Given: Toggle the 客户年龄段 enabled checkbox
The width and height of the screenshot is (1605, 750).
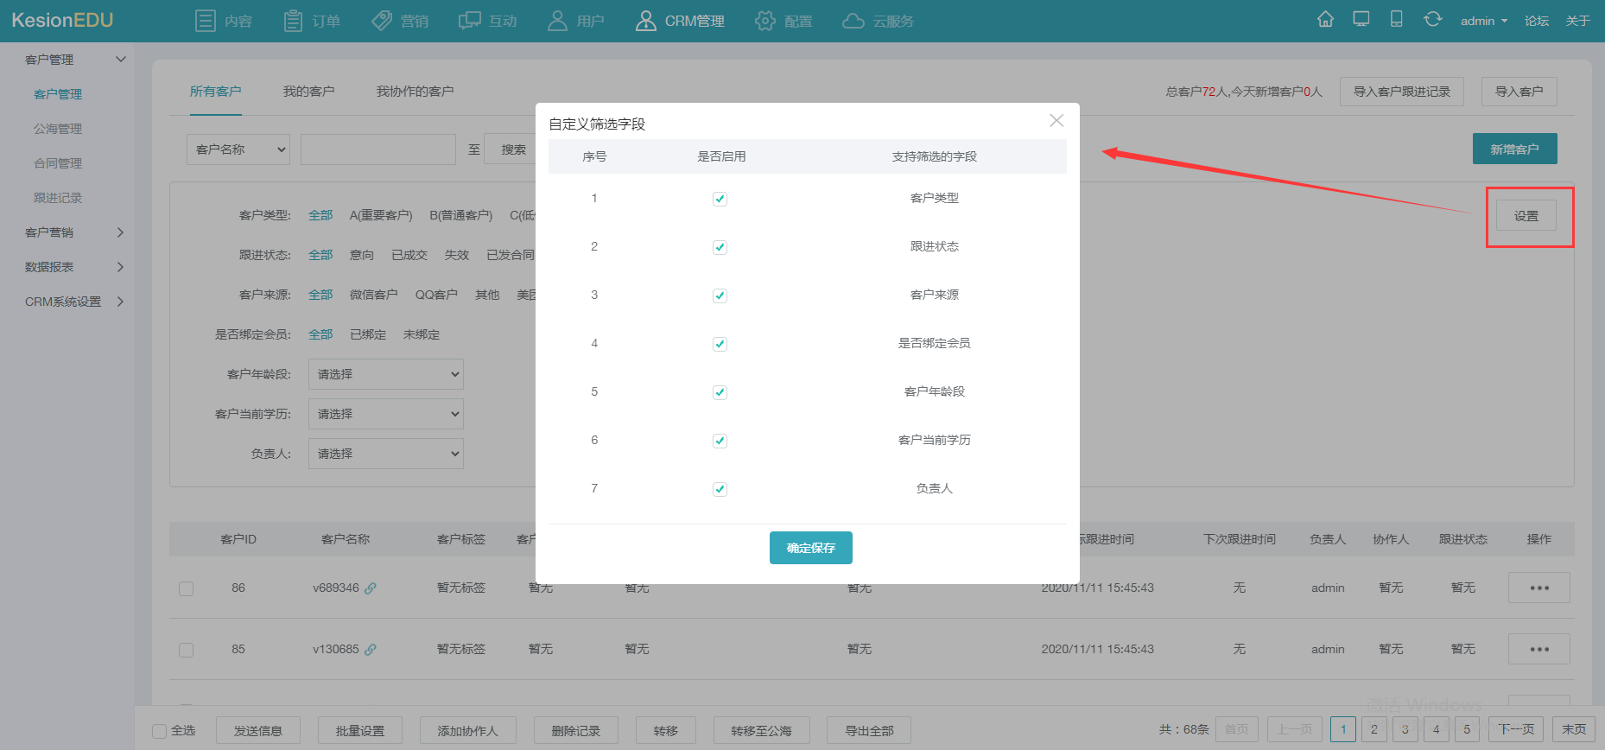Looking at the screenshot, I should tap(720, 392).
